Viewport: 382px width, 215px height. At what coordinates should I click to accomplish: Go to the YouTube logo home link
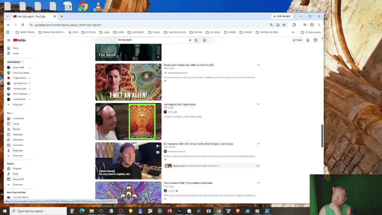tap(19, 40)
